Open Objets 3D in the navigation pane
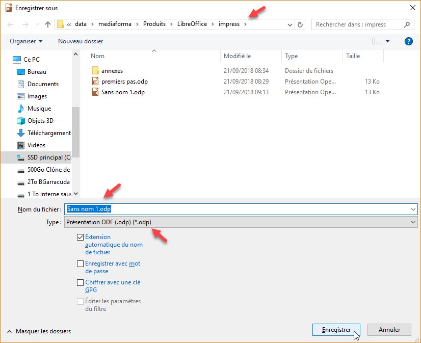Image resolution: width=421 pixels, height=343 pixels. [x=40, y=121]
